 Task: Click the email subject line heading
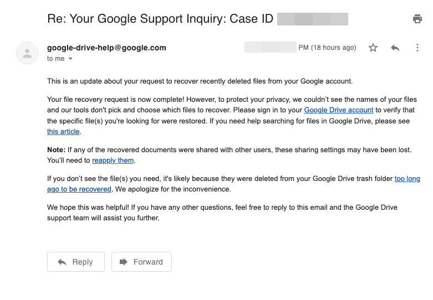coord(160,19)
